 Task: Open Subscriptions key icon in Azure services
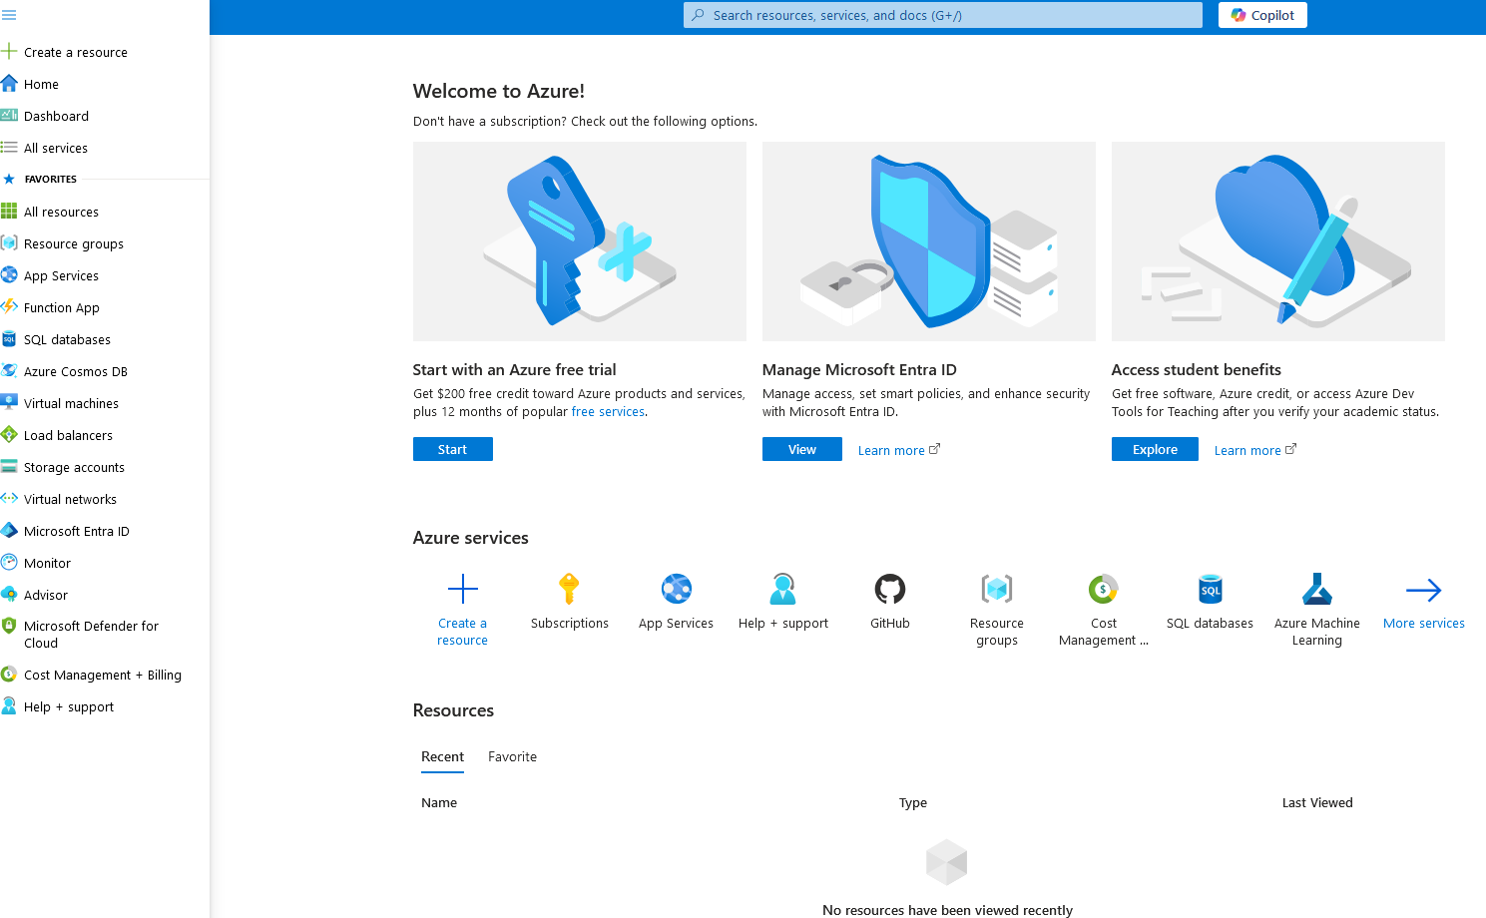(569, 589)
